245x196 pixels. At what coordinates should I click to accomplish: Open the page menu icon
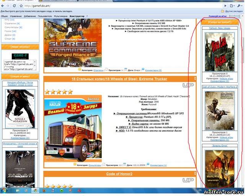point(232,6)
